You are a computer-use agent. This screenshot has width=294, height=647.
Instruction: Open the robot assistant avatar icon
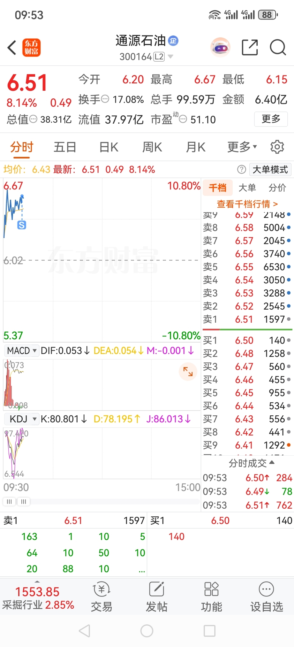[220, 48]
